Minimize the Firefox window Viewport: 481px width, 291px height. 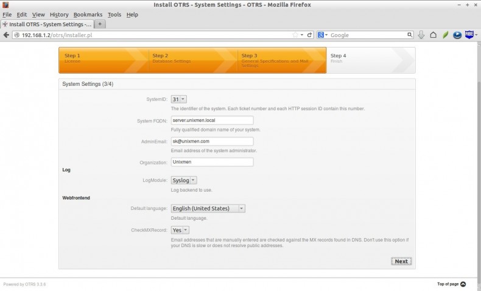[x=459, y=5]
